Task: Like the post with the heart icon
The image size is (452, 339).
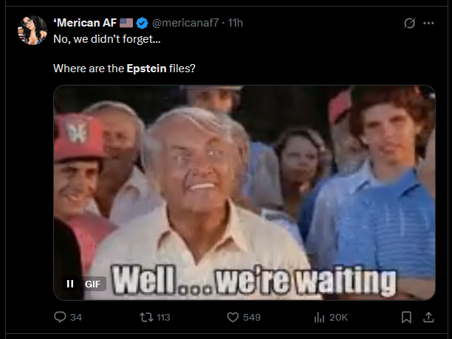Action: click(x=233, y=317)
